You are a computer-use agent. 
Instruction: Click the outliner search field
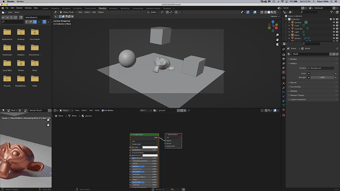(309, 12)
